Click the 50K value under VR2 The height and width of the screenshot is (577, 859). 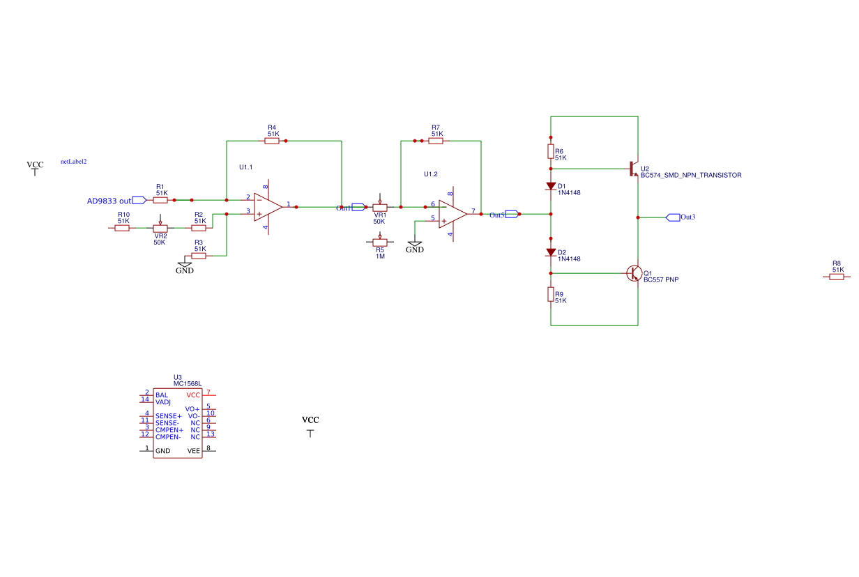[x=160, y=243]
